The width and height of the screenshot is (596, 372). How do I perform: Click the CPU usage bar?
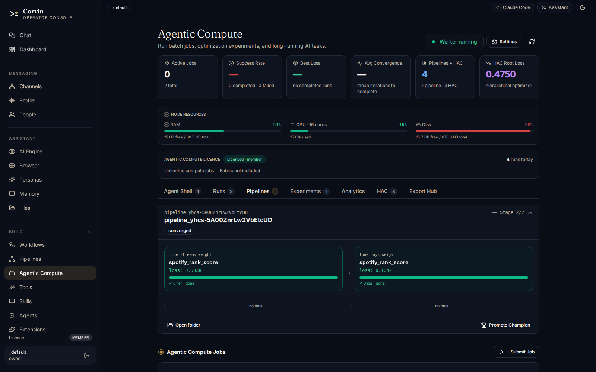point(349,131)
